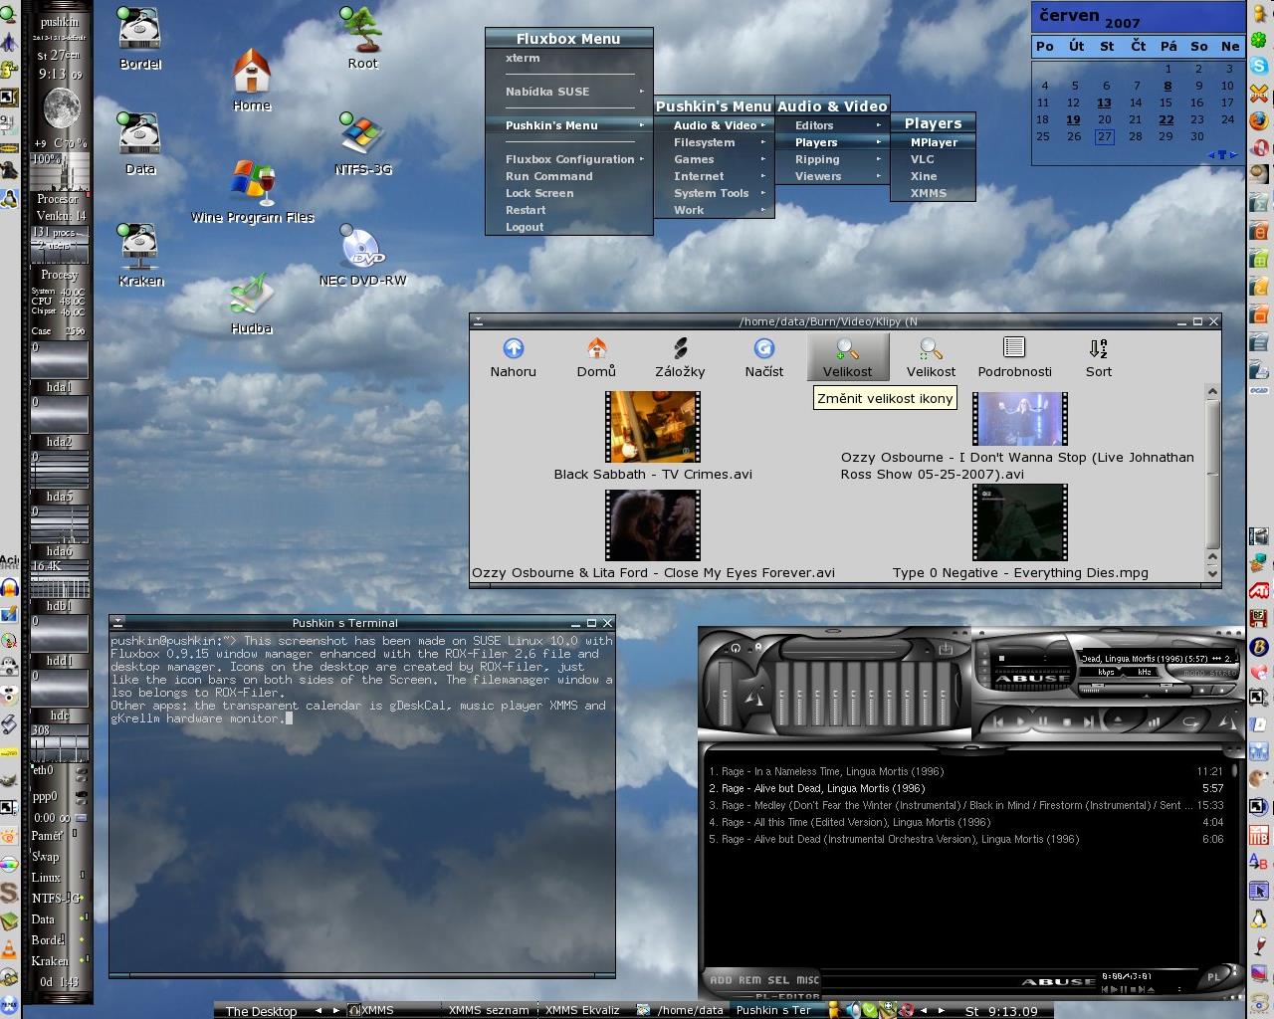Click the Nahoru (up) toolbar icon in ROX-Filer
Viewport: 1274px width, 1019px height.
(513, 356)
